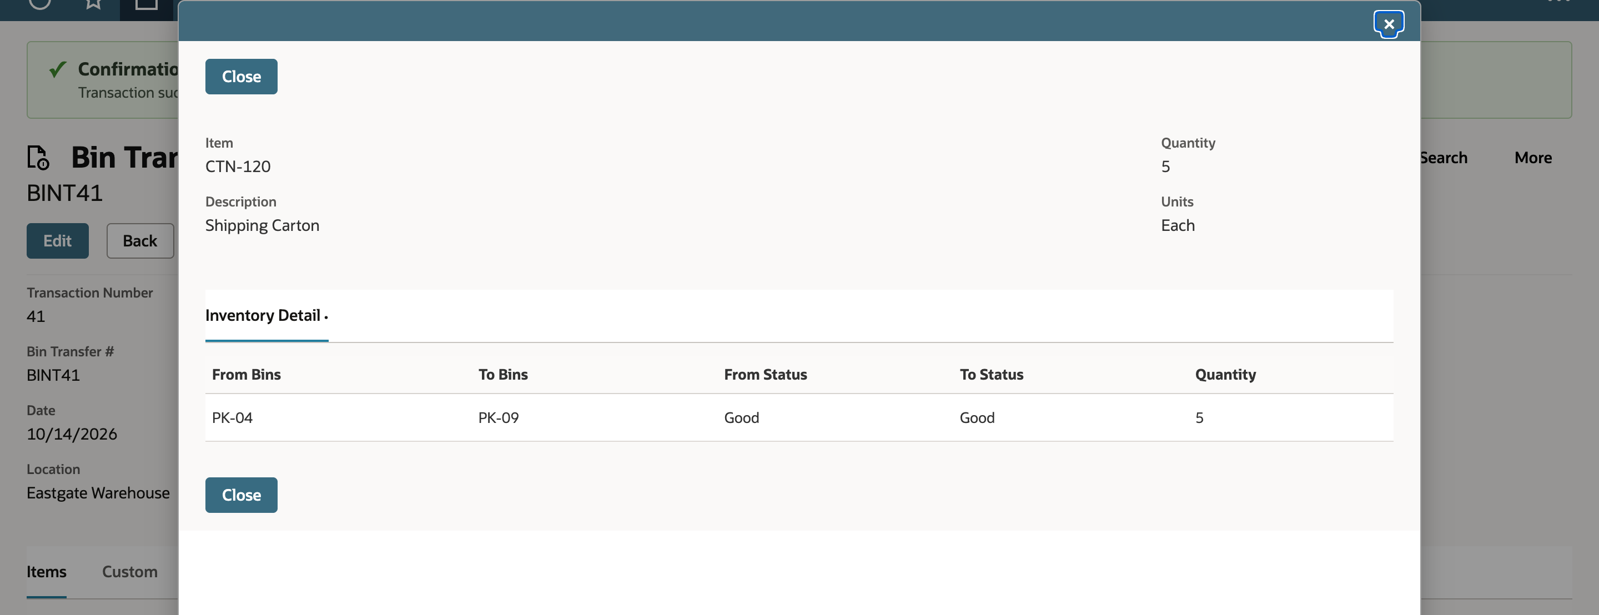The width and height of the screenshot is (1599, 615).
Task: Select the PK-09 To Bins cell
Action: 499,417
